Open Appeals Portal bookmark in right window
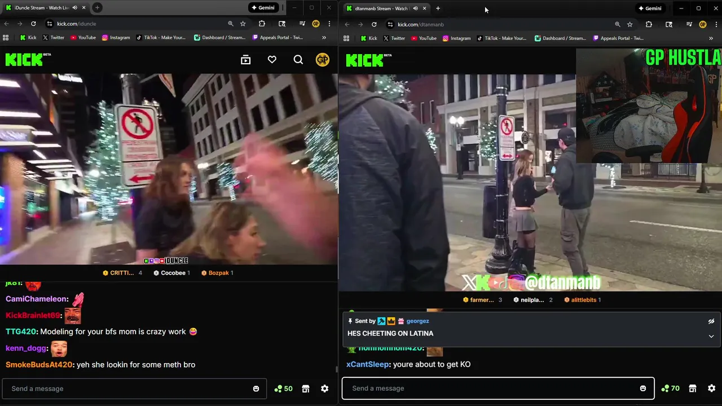 pos(618,38)
